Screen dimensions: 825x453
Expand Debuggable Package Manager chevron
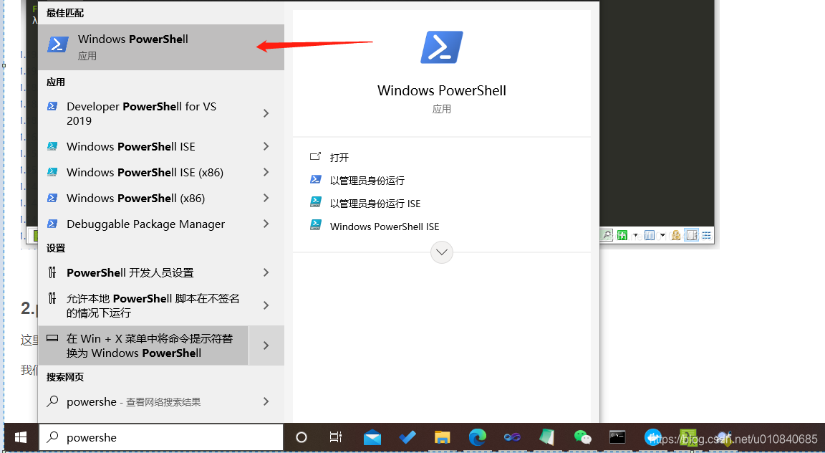pyautogui.click(x=266, y=224)
